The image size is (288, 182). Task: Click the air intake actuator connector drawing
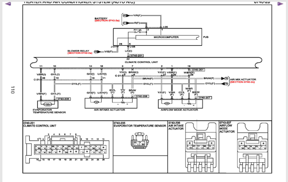[201, 147]
